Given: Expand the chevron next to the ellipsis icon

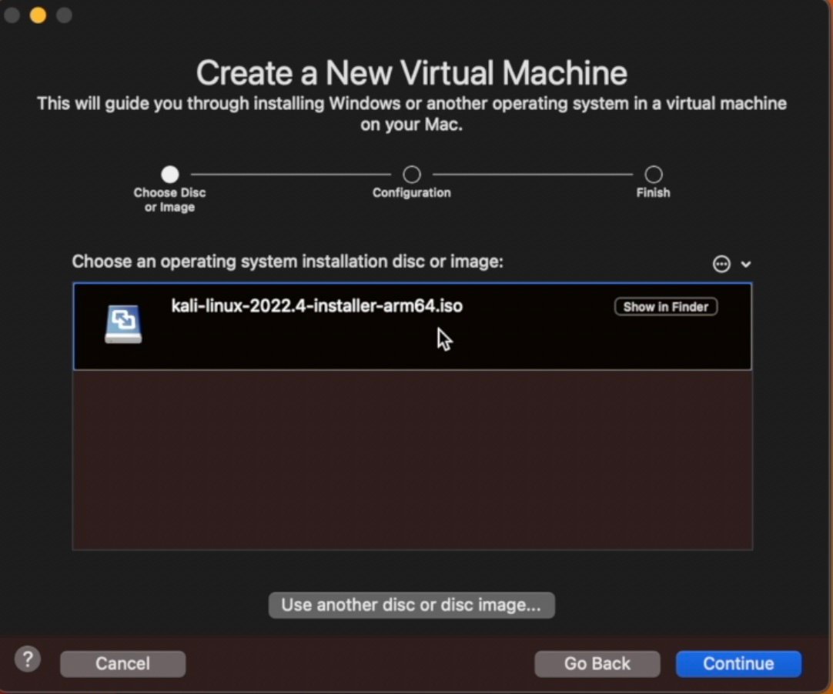Looking at the screenshot, I should [745, 264].
